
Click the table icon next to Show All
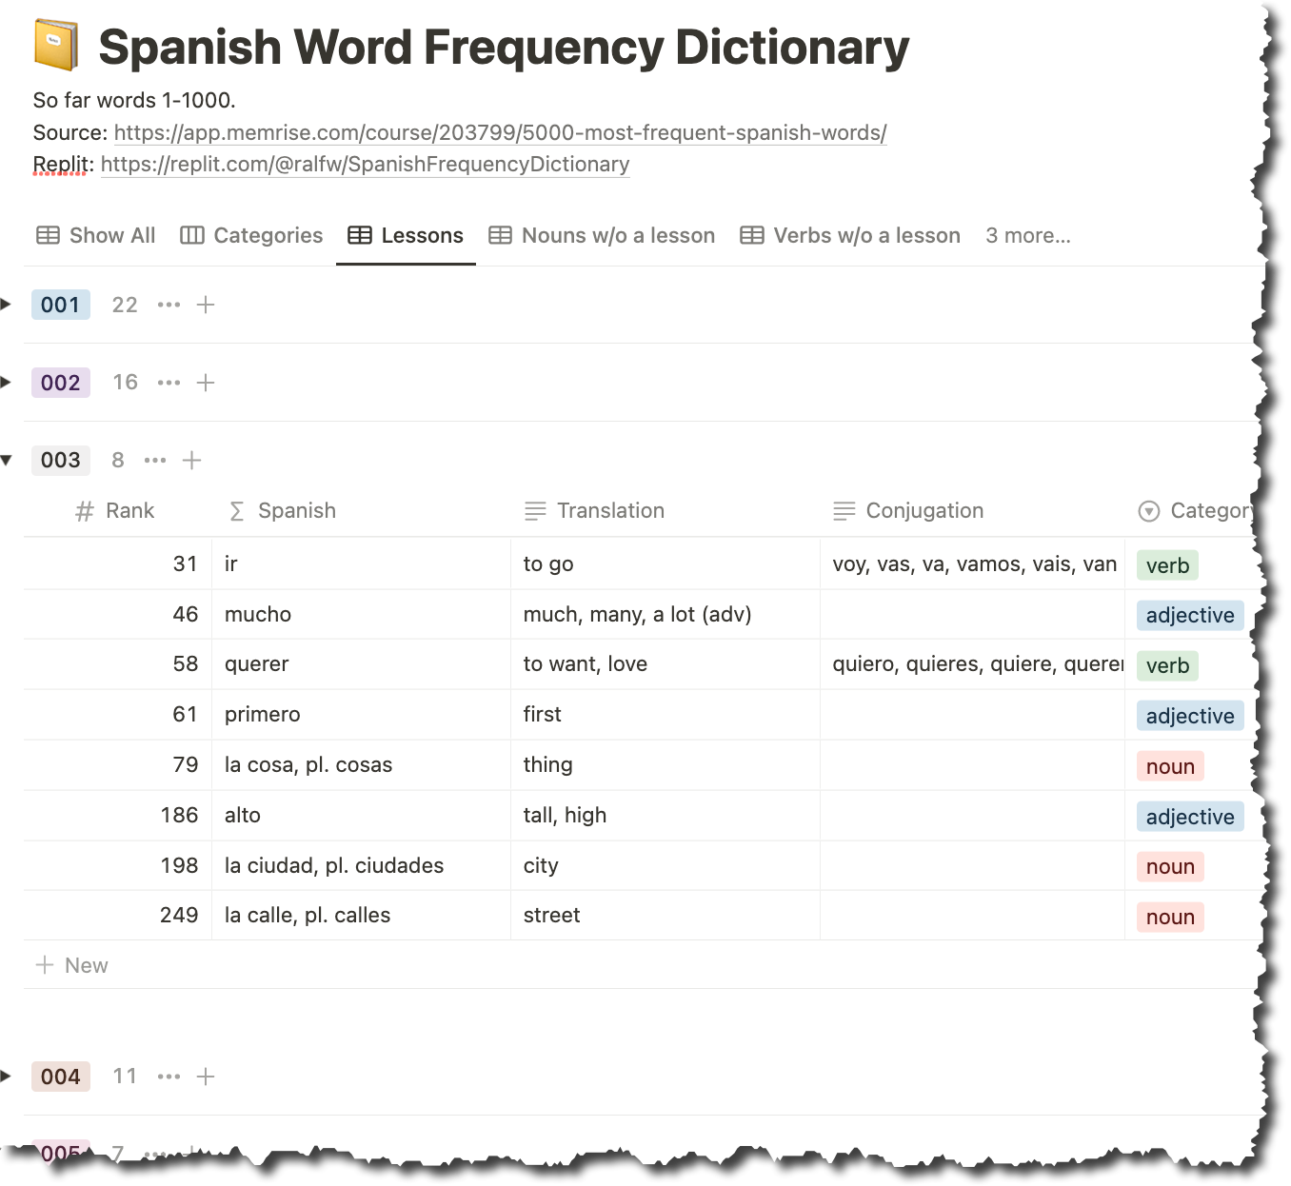coord(48,235)
